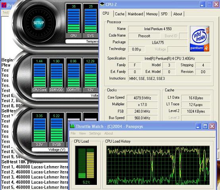The image size is (220, 190).
Task: Click the Intel Inside Pentium 4 logo
Action: pos(199,39)
